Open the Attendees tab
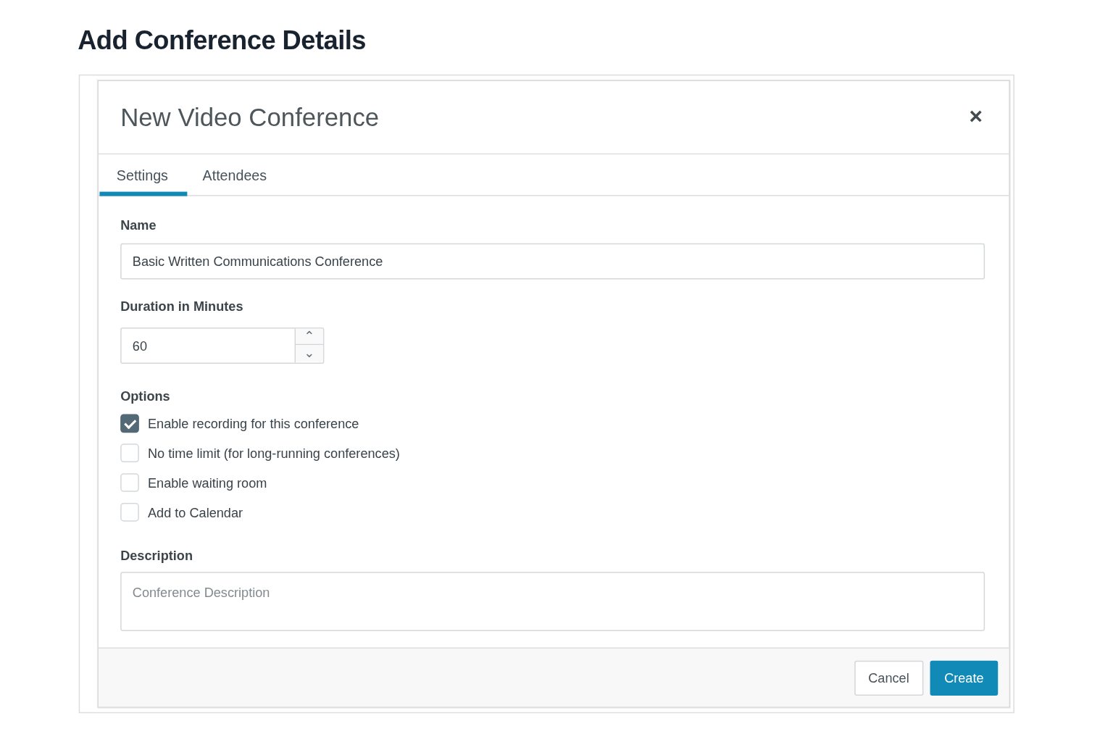The height and width of the screenshot is (742, 1113). click(234, 175)
